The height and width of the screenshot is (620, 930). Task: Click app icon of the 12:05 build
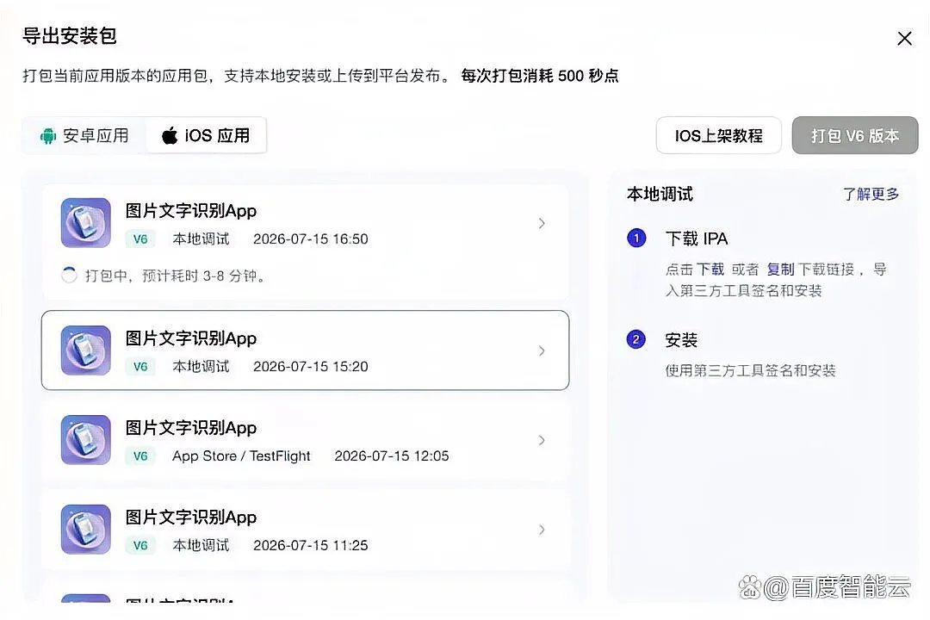(x=86, y=440)
